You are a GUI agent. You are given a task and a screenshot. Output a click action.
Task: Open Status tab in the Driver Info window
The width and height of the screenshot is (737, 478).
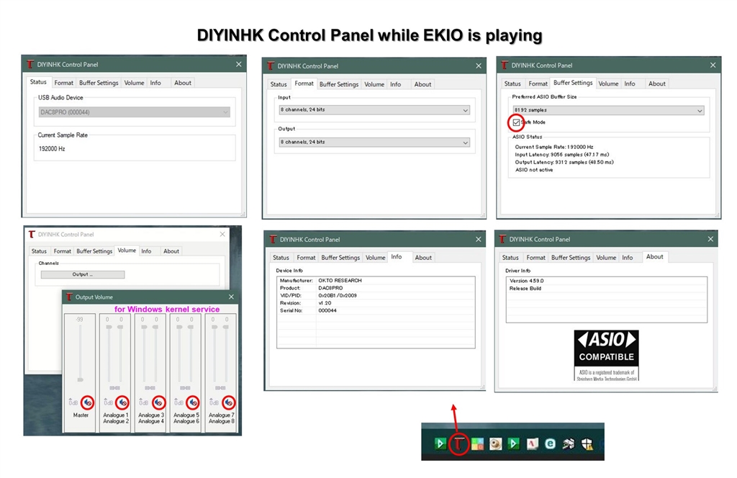510,258
